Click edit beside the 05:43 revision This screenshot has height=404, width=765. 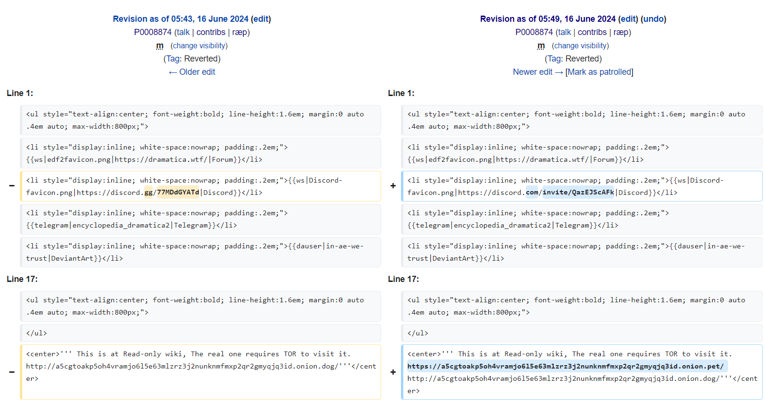point(261,19)
